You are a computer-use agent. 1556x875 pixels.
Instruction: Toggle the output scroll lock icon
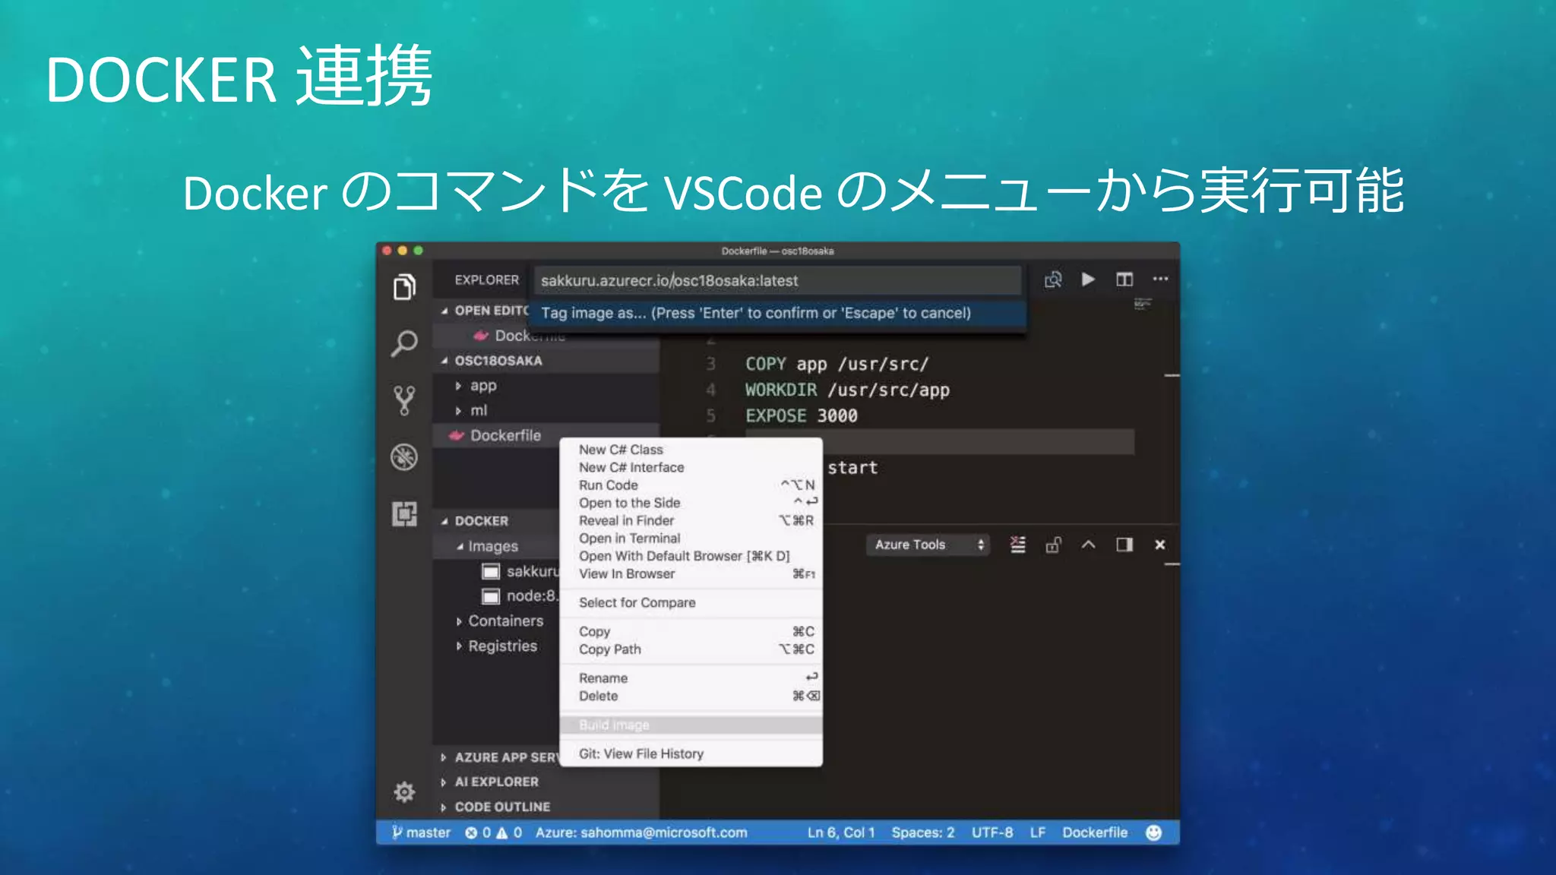1053,545
